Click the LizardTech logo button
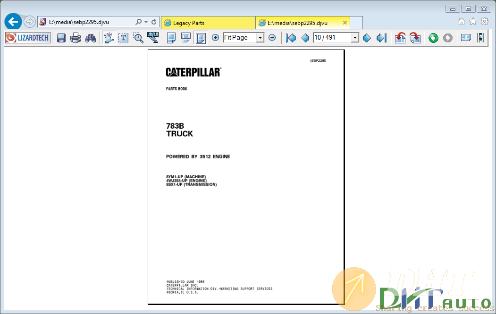 click(x=28, y=38)
